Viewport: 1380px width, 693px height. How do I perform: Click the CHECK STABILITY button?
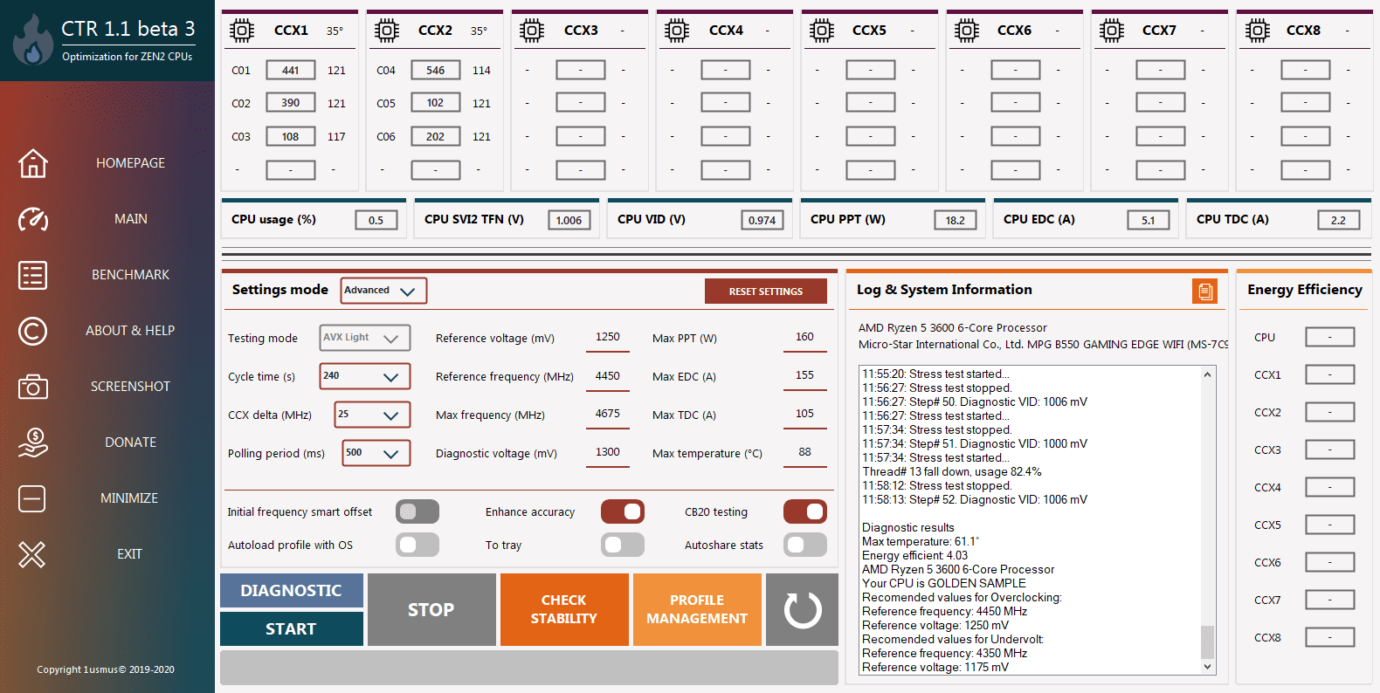(x=564, y=610)
